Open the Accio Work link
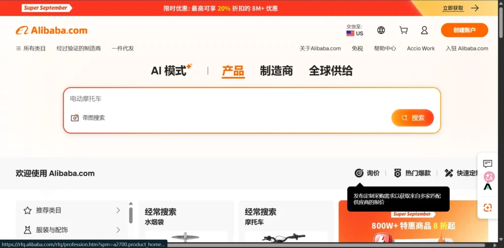Image resolution: width=504 pixels, height=248 pixels. [421, 49]
